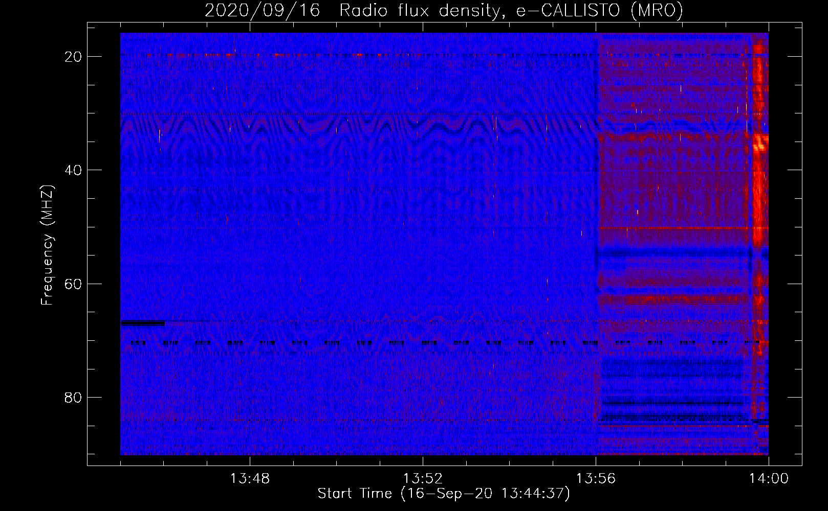
Task: Click the 13:48 time tick label
Action: click(x=250, y=479)
